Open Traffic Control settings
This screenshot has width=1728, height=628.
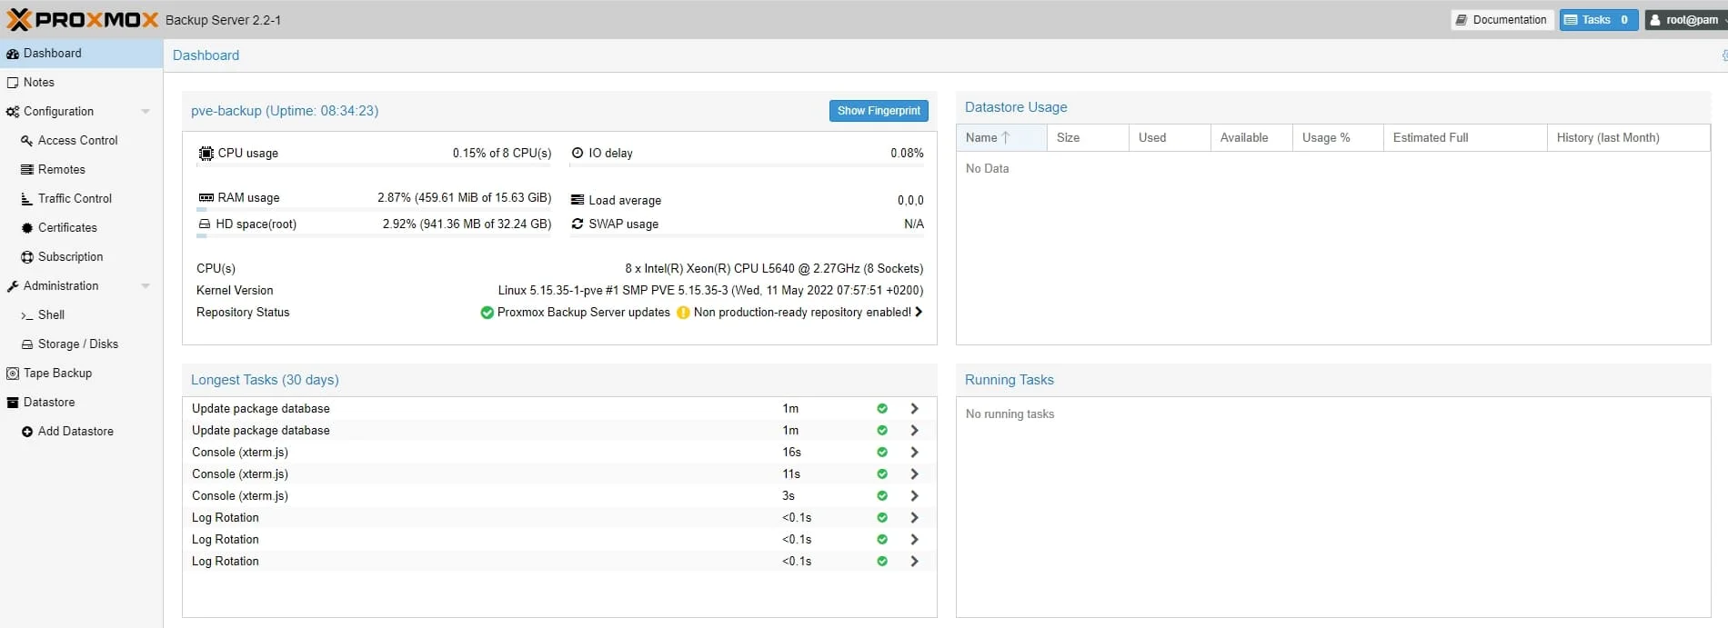pos(81,198)
